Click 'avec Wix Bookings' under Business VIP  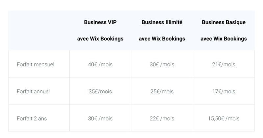[100, 39]
